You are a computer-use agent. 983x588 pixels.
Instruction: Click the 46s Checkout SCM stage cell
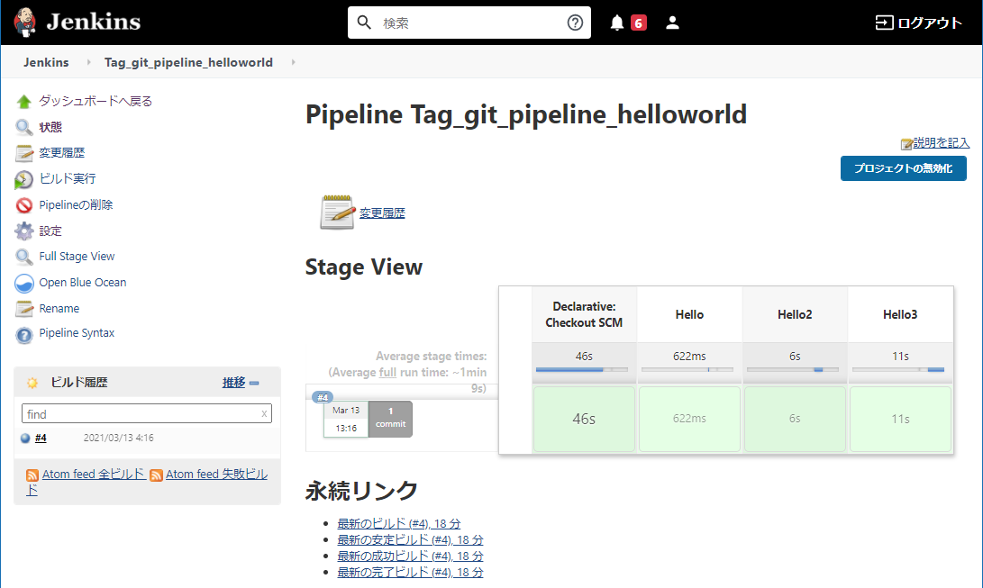[584, 419]
